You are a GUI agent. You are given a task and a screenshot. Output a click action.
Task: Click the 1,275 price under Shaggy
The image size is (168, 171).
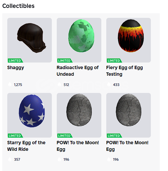tap(18, 85)
